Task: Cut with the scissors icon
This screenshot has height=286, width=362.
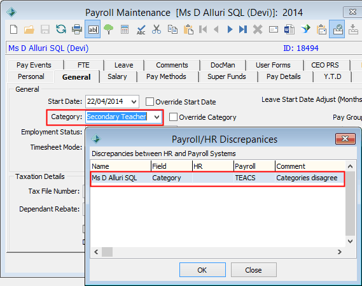Action: pyautogui.click(x=157, y=29)
